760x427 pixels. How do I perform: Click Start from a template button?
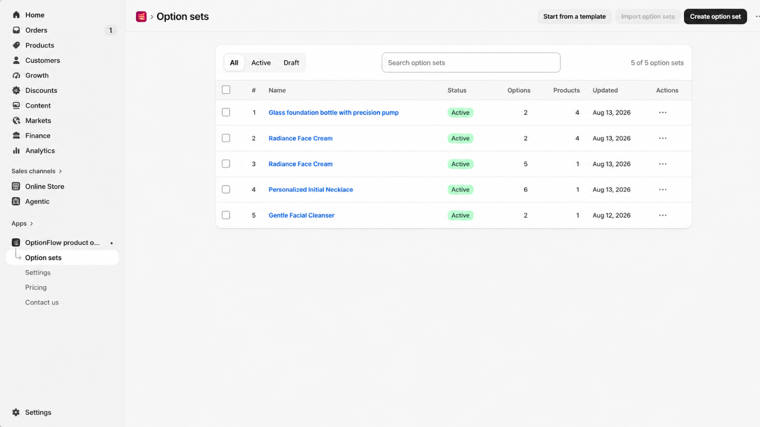coord(574,17)
